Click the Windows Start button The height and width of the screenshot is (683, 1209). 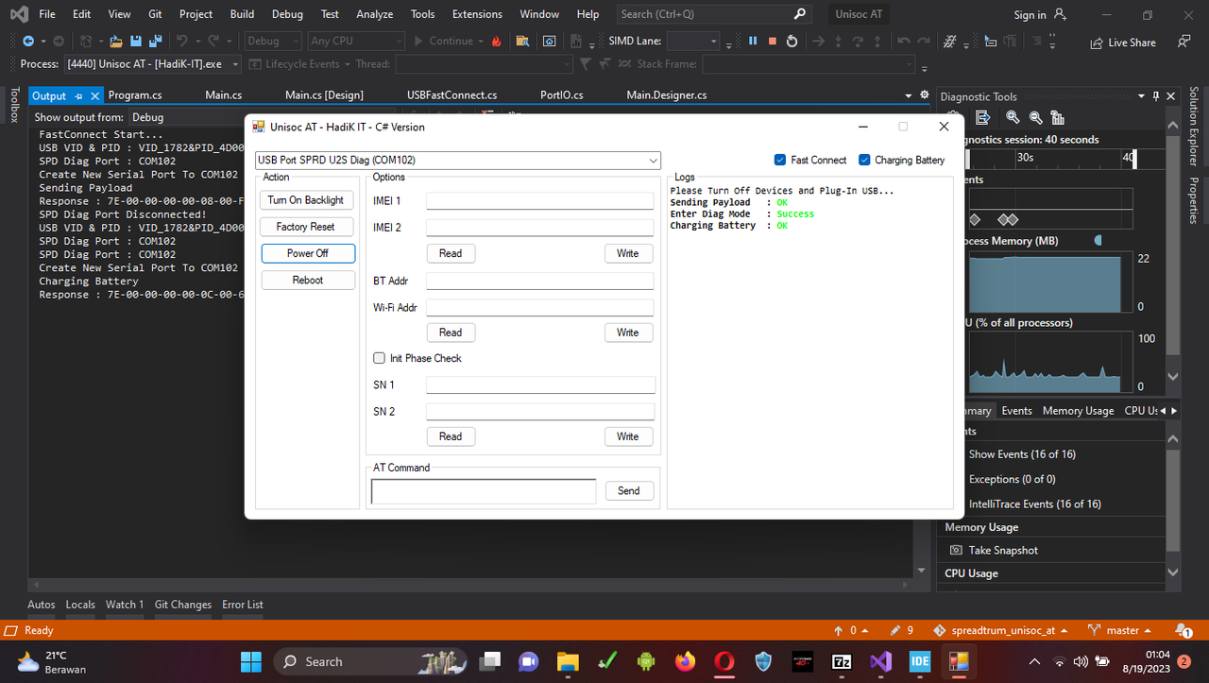coord(250,661)
